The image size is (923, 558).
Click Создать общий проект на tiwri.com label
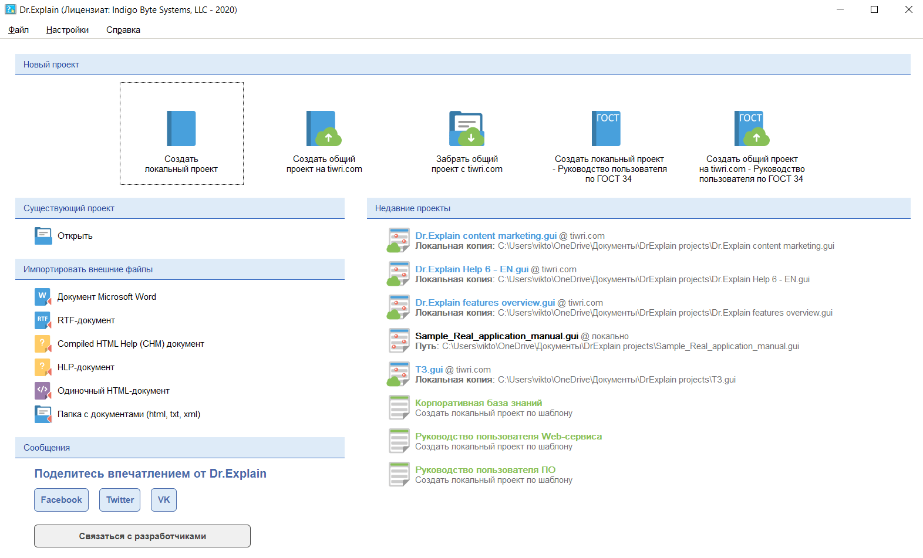pos(324,164)
